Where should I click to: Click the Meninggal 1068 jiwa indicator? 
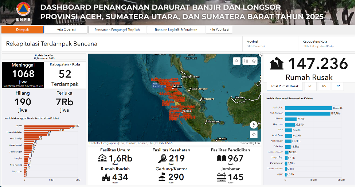23,74
